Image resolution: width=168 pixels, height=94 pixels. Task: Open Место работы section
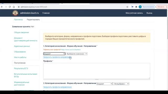tap(20, 57)
